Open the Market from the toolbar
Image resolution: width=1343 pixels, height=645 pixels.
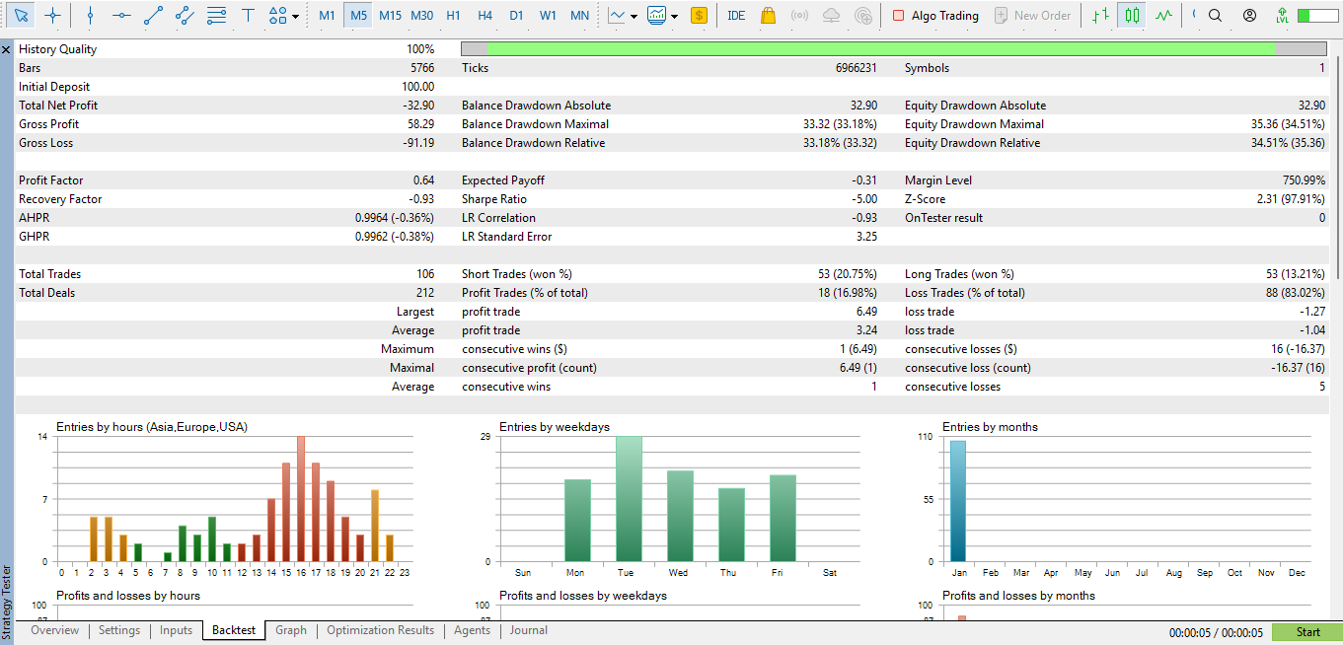[x=768, y=15]
